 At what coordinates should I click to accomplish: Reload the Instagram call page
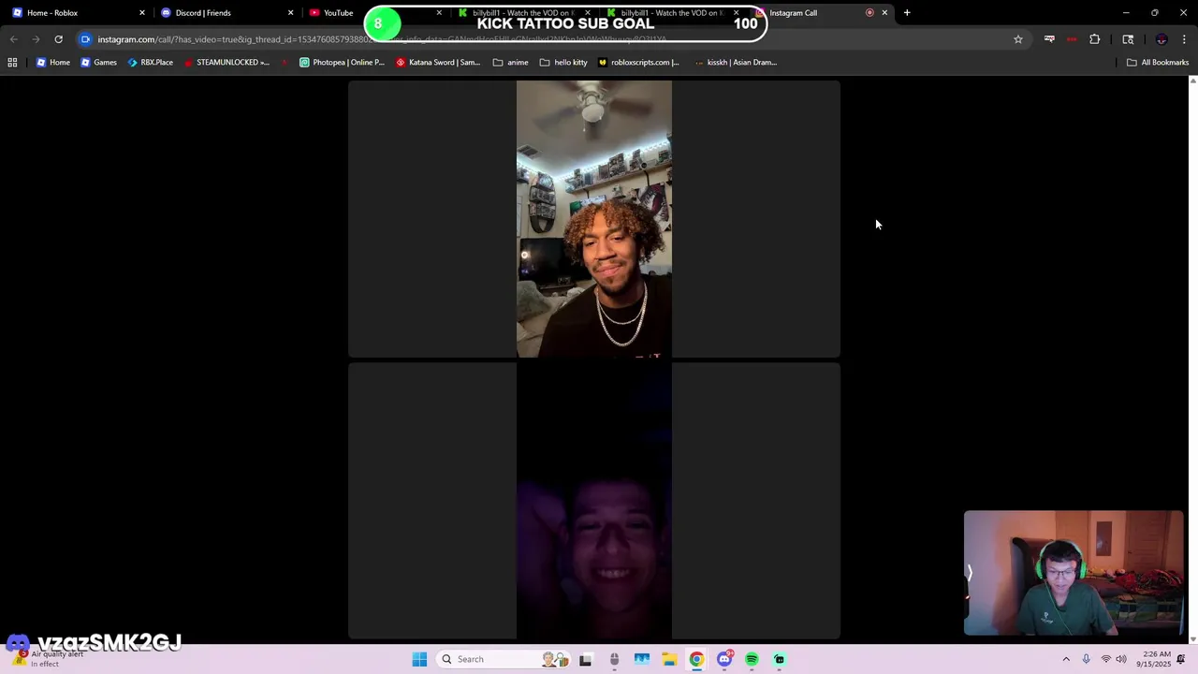point(58,39)
